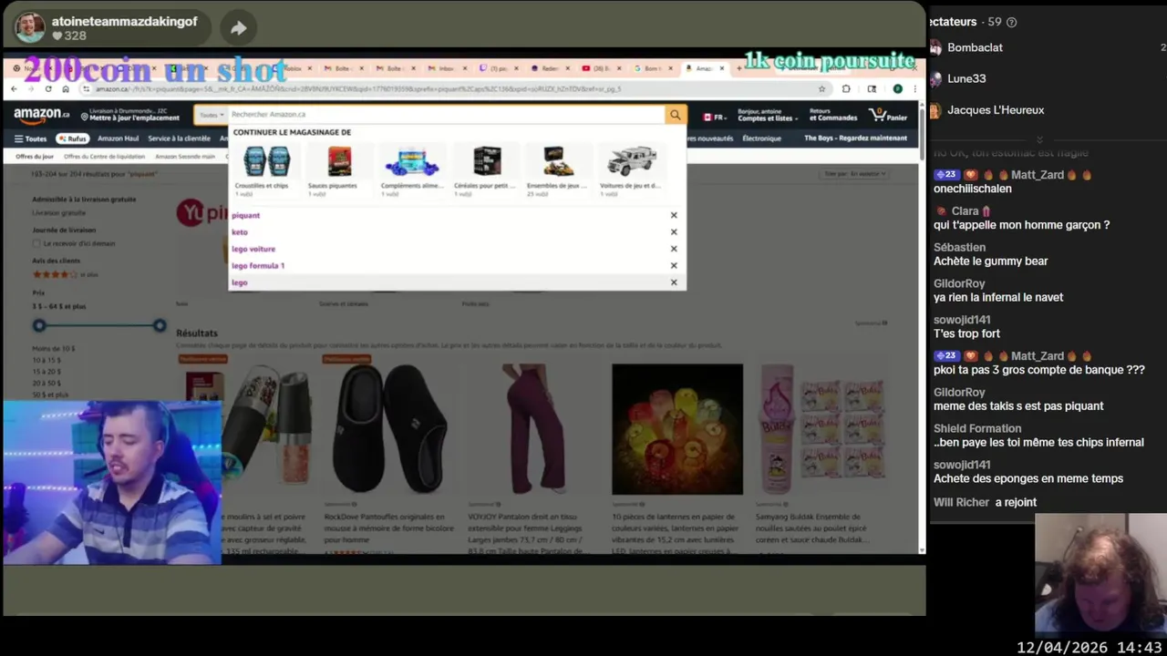Open the Panier shopping cart
The image size is (1167, 656).
pos(888,115)
